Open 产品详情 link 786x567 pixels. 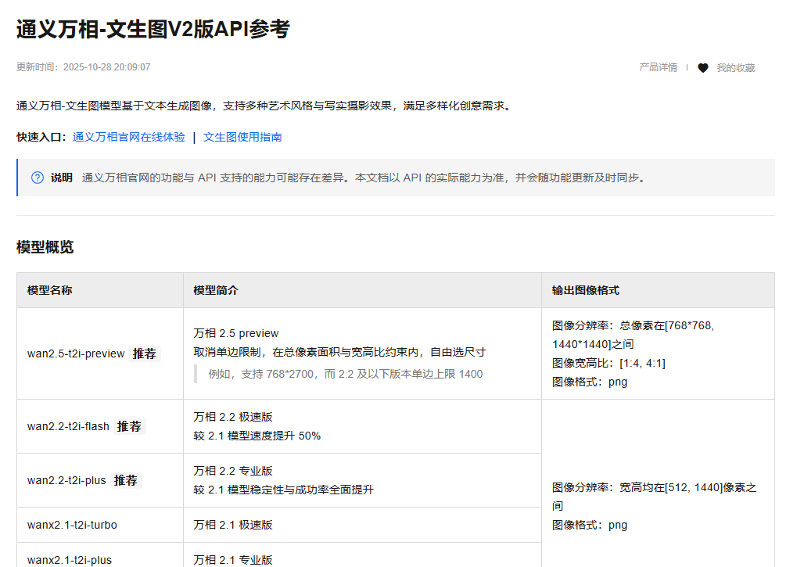659,67
